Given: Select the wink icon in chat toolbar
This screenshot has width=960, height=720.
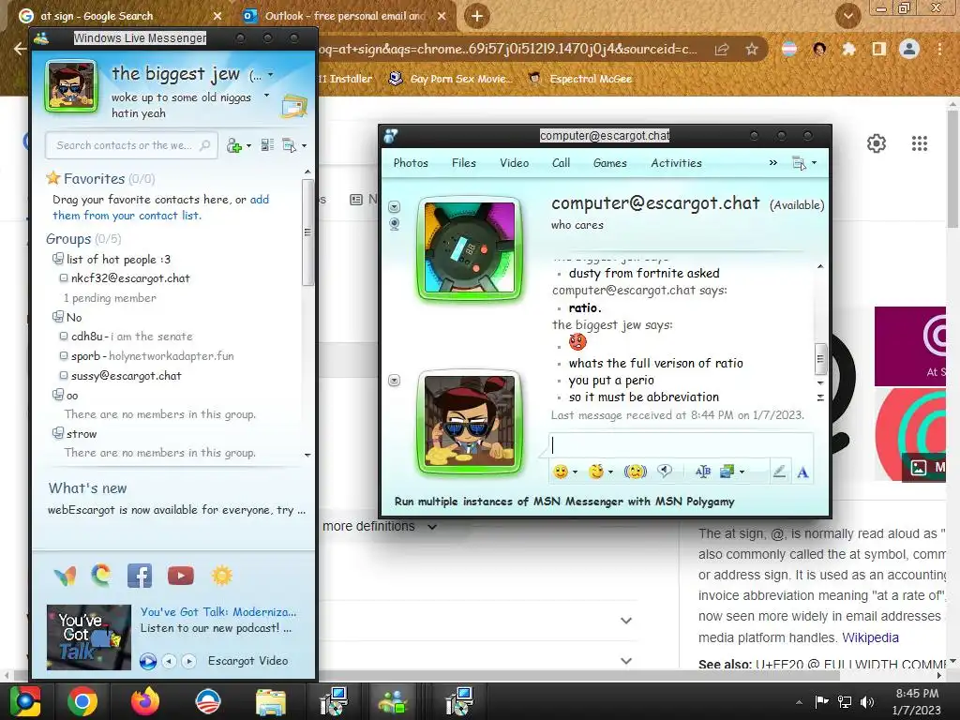Looking at the screenshot, I should click(595, 472).
